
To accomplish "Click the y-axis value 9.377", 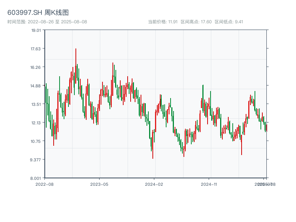I will tap(35, 160).
